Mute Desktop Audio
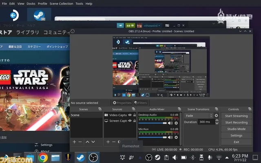The height and width of the screenshot is (163, 261). [170, 123]
